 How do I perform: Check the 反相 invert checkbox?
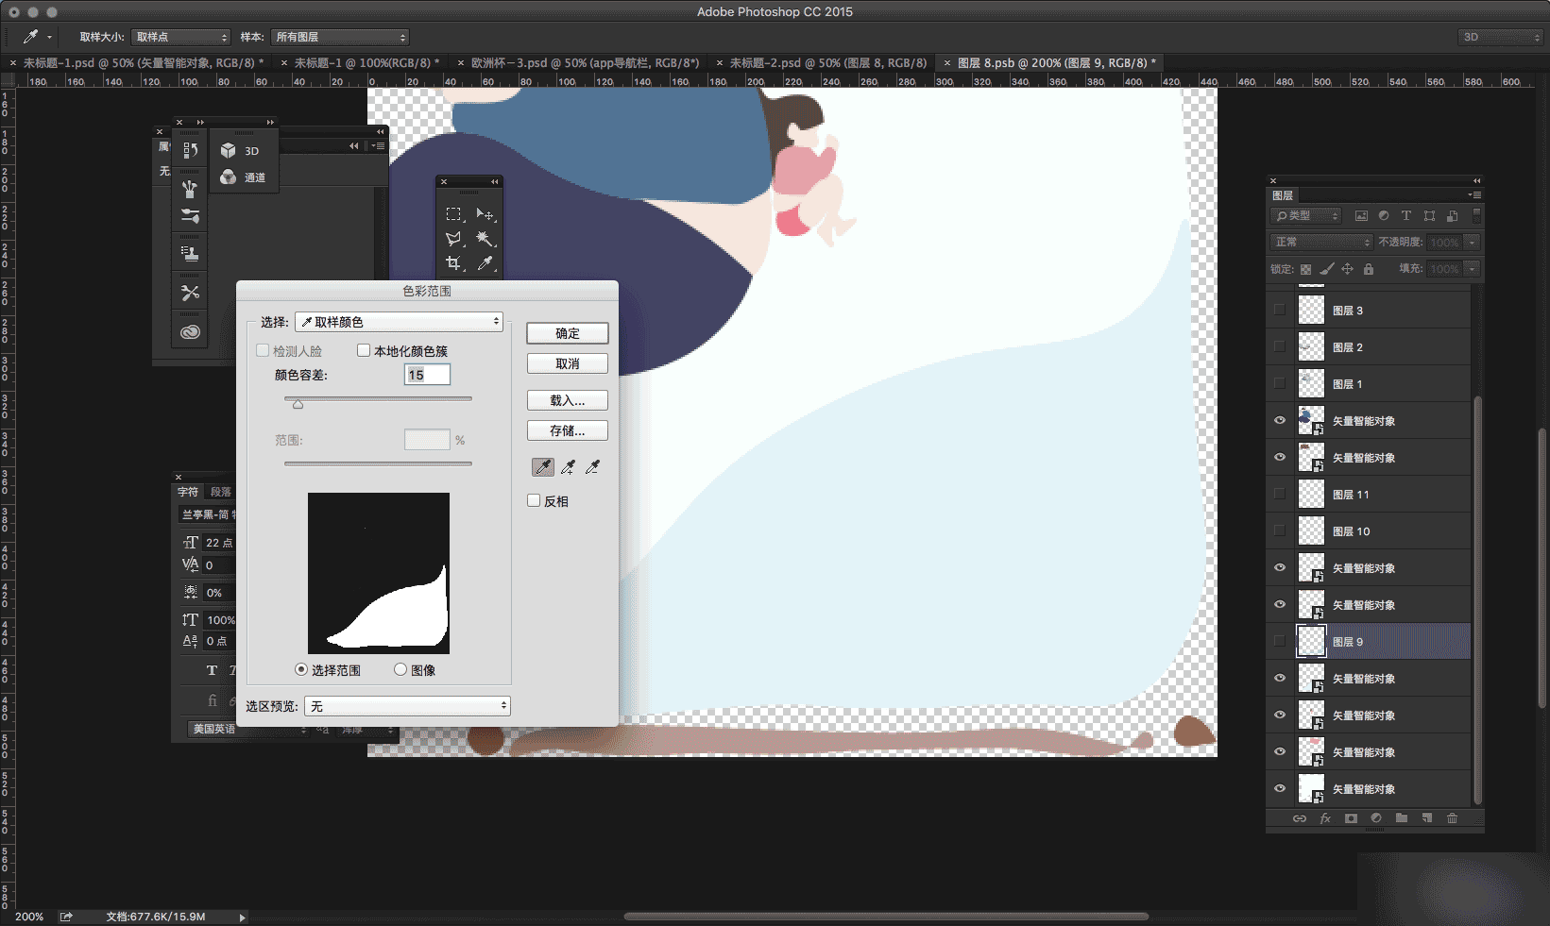click(x=534, y=500)
